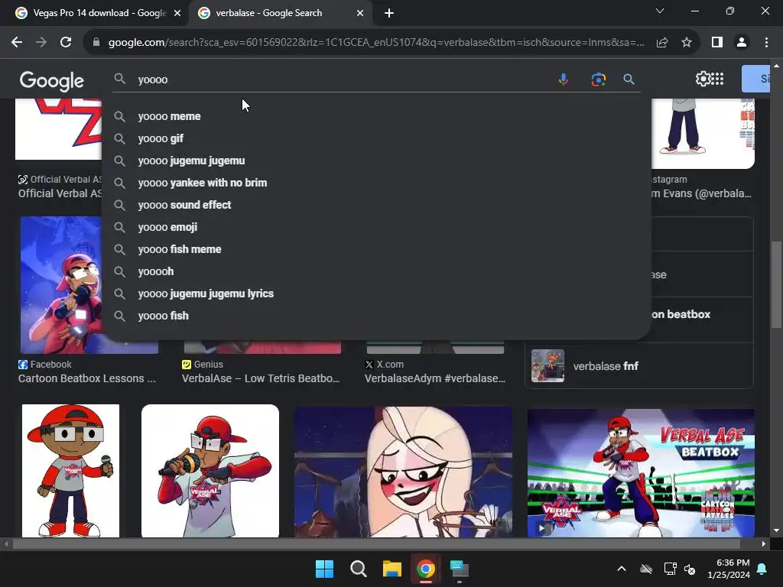Viewport: 783px width, 587px height.
Task: Close the Vegas Pro 14 download tab
Action: coord(177,14)
